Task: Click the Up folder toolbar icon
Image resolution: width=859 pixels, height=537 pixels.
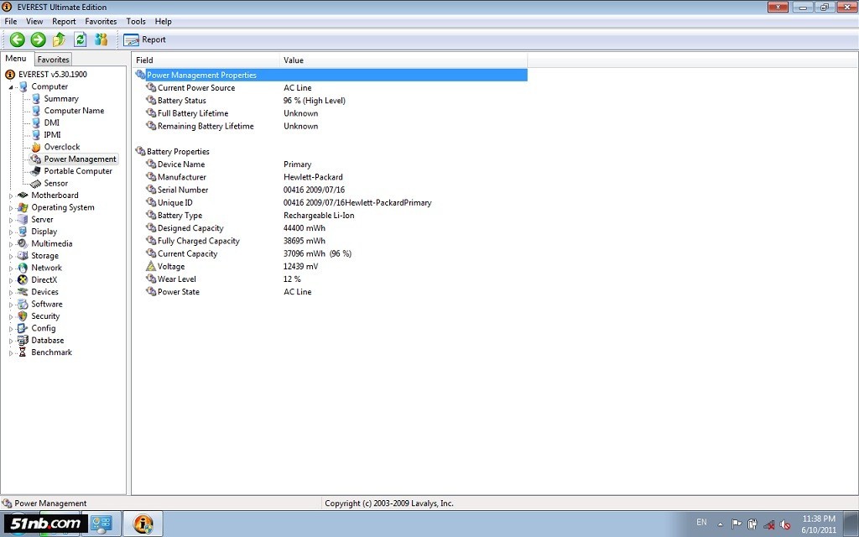Action: [59, 39]
